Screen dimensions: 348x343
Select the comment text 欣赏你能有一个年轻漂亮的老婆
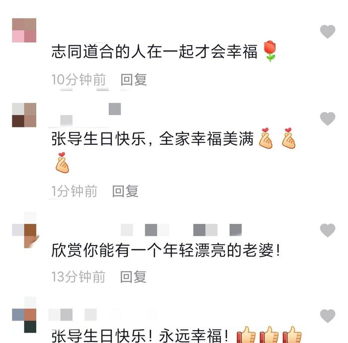166,250
